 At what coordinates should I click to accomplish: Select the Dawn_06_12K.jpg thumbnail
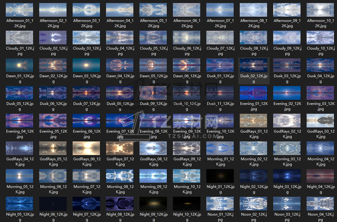pyautogui.click(x=187, y=65)
